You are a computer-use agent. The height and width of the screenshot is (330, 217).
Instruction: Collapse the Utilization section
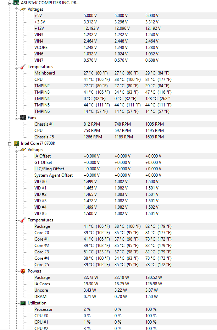click(x=16, y=303)
